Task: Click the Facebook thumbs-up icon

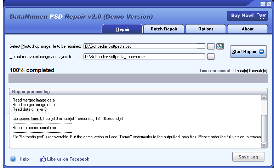Action: click(x=43, y=159)
